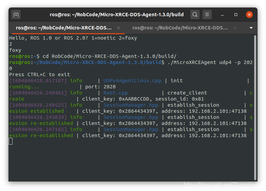Click the 'Root.cpp' text
Screen dimensions: 266x191
tap(115, 93)
